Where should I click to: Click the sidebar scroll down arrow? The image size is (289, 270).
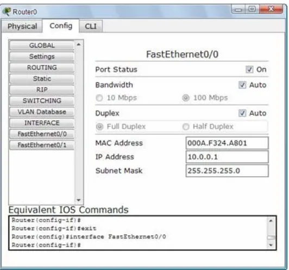(x=79, y=200)
